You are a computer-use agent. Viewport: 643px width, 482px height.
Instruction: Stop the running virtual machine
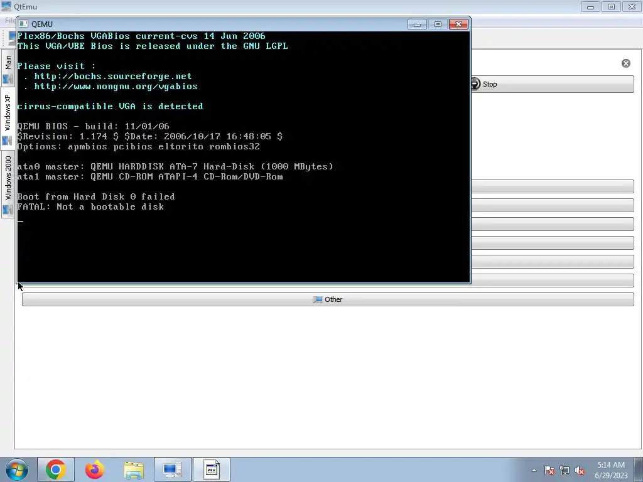(x=552, y=84)
